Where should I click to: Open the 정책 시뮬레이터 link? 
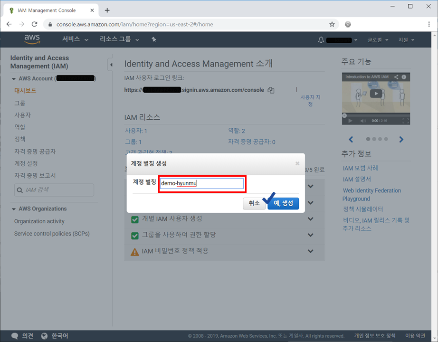coord(363,209)
